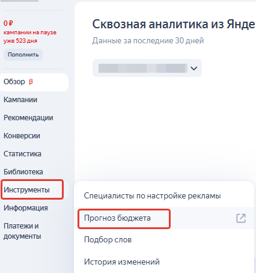Open Подбор слов tool

(108, 240)
